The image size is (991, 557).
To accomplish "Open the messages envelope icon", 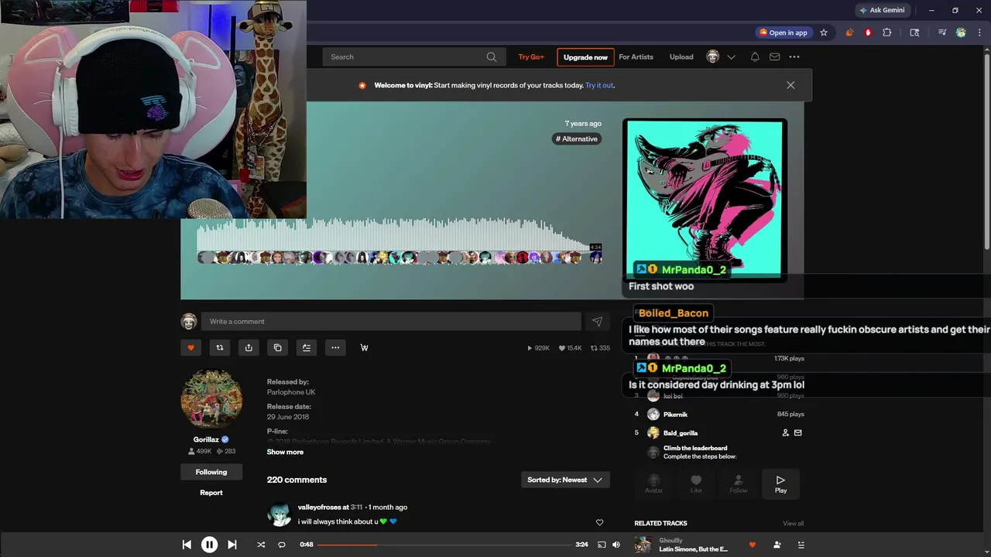I will tap(774, 57).
